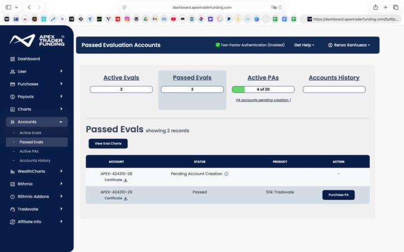Click the Passed status cell
Viewport: 404px width, 252px height.
(200, 192)
